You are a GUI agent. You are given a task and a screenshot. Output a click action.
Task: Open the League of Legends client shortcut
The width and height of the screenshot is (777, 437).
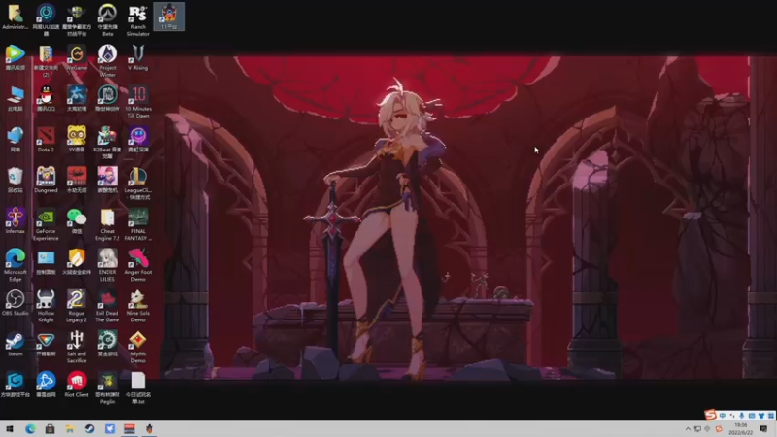click(x=138, y=184)
